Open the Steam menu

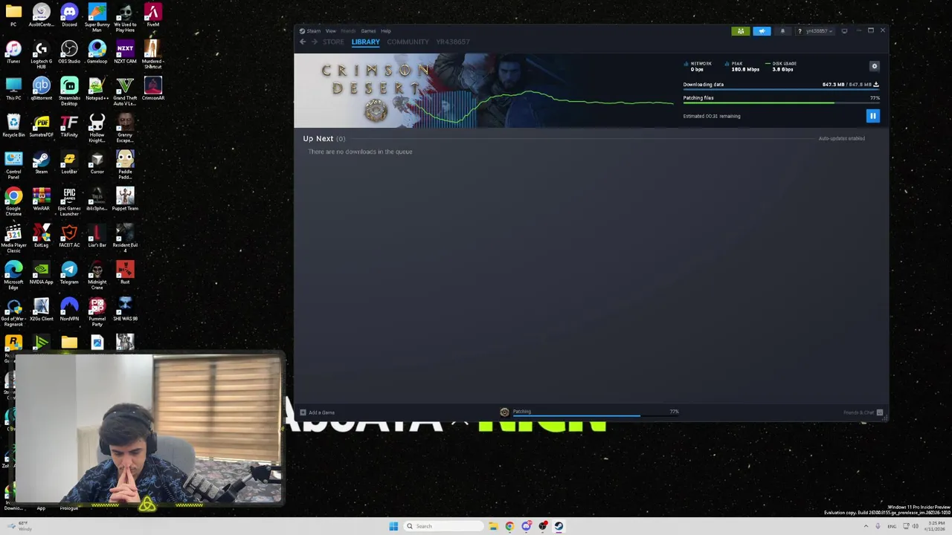(x=310, y=31)
